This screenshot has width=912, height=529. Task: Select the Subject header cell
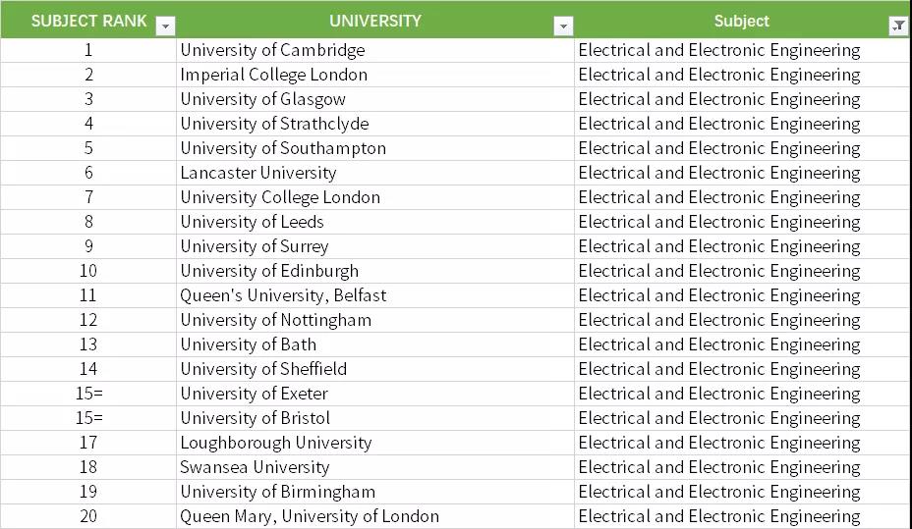(x=741, y=21)
